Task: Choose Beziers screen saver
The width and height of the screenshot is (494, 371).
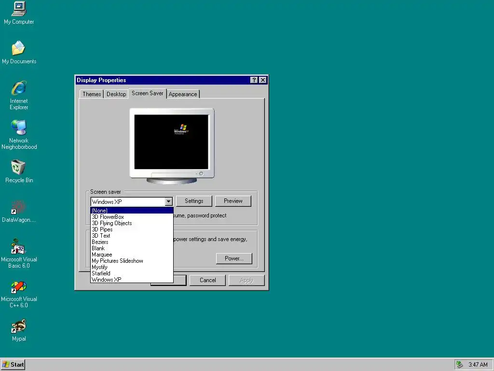Action: pyautogui.click(x=132, y=242)
